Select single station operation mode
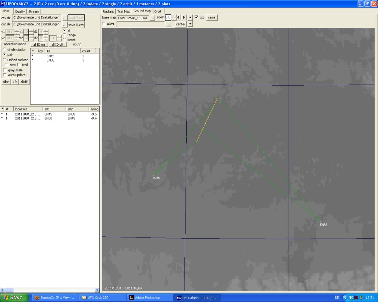 5,49
